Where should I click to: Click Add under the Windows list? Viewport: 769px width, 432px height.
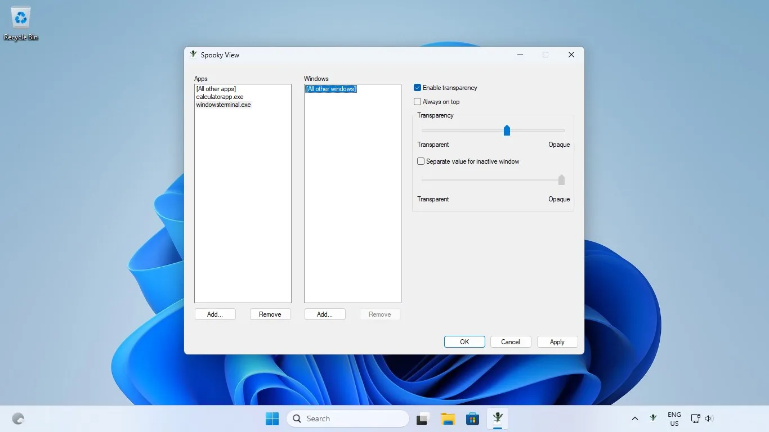click(325, 314)
